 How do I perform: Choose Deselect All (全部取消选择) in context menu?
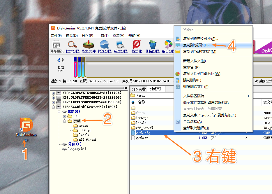click(x=213, y=128)
